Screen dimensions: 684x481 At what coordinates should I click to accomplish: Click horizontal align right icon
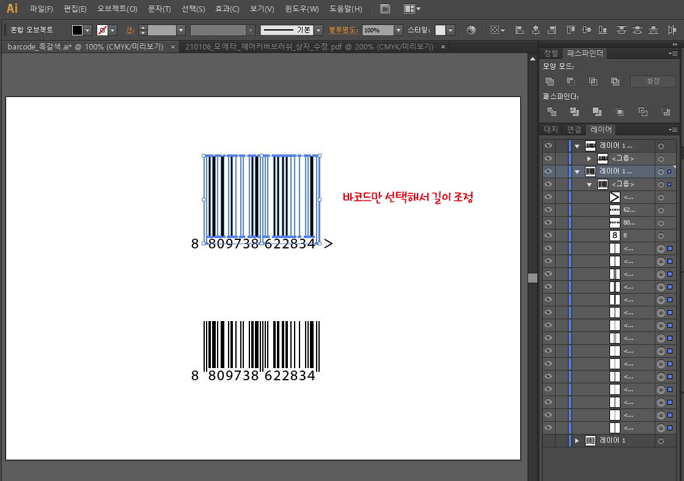[552, 30]
